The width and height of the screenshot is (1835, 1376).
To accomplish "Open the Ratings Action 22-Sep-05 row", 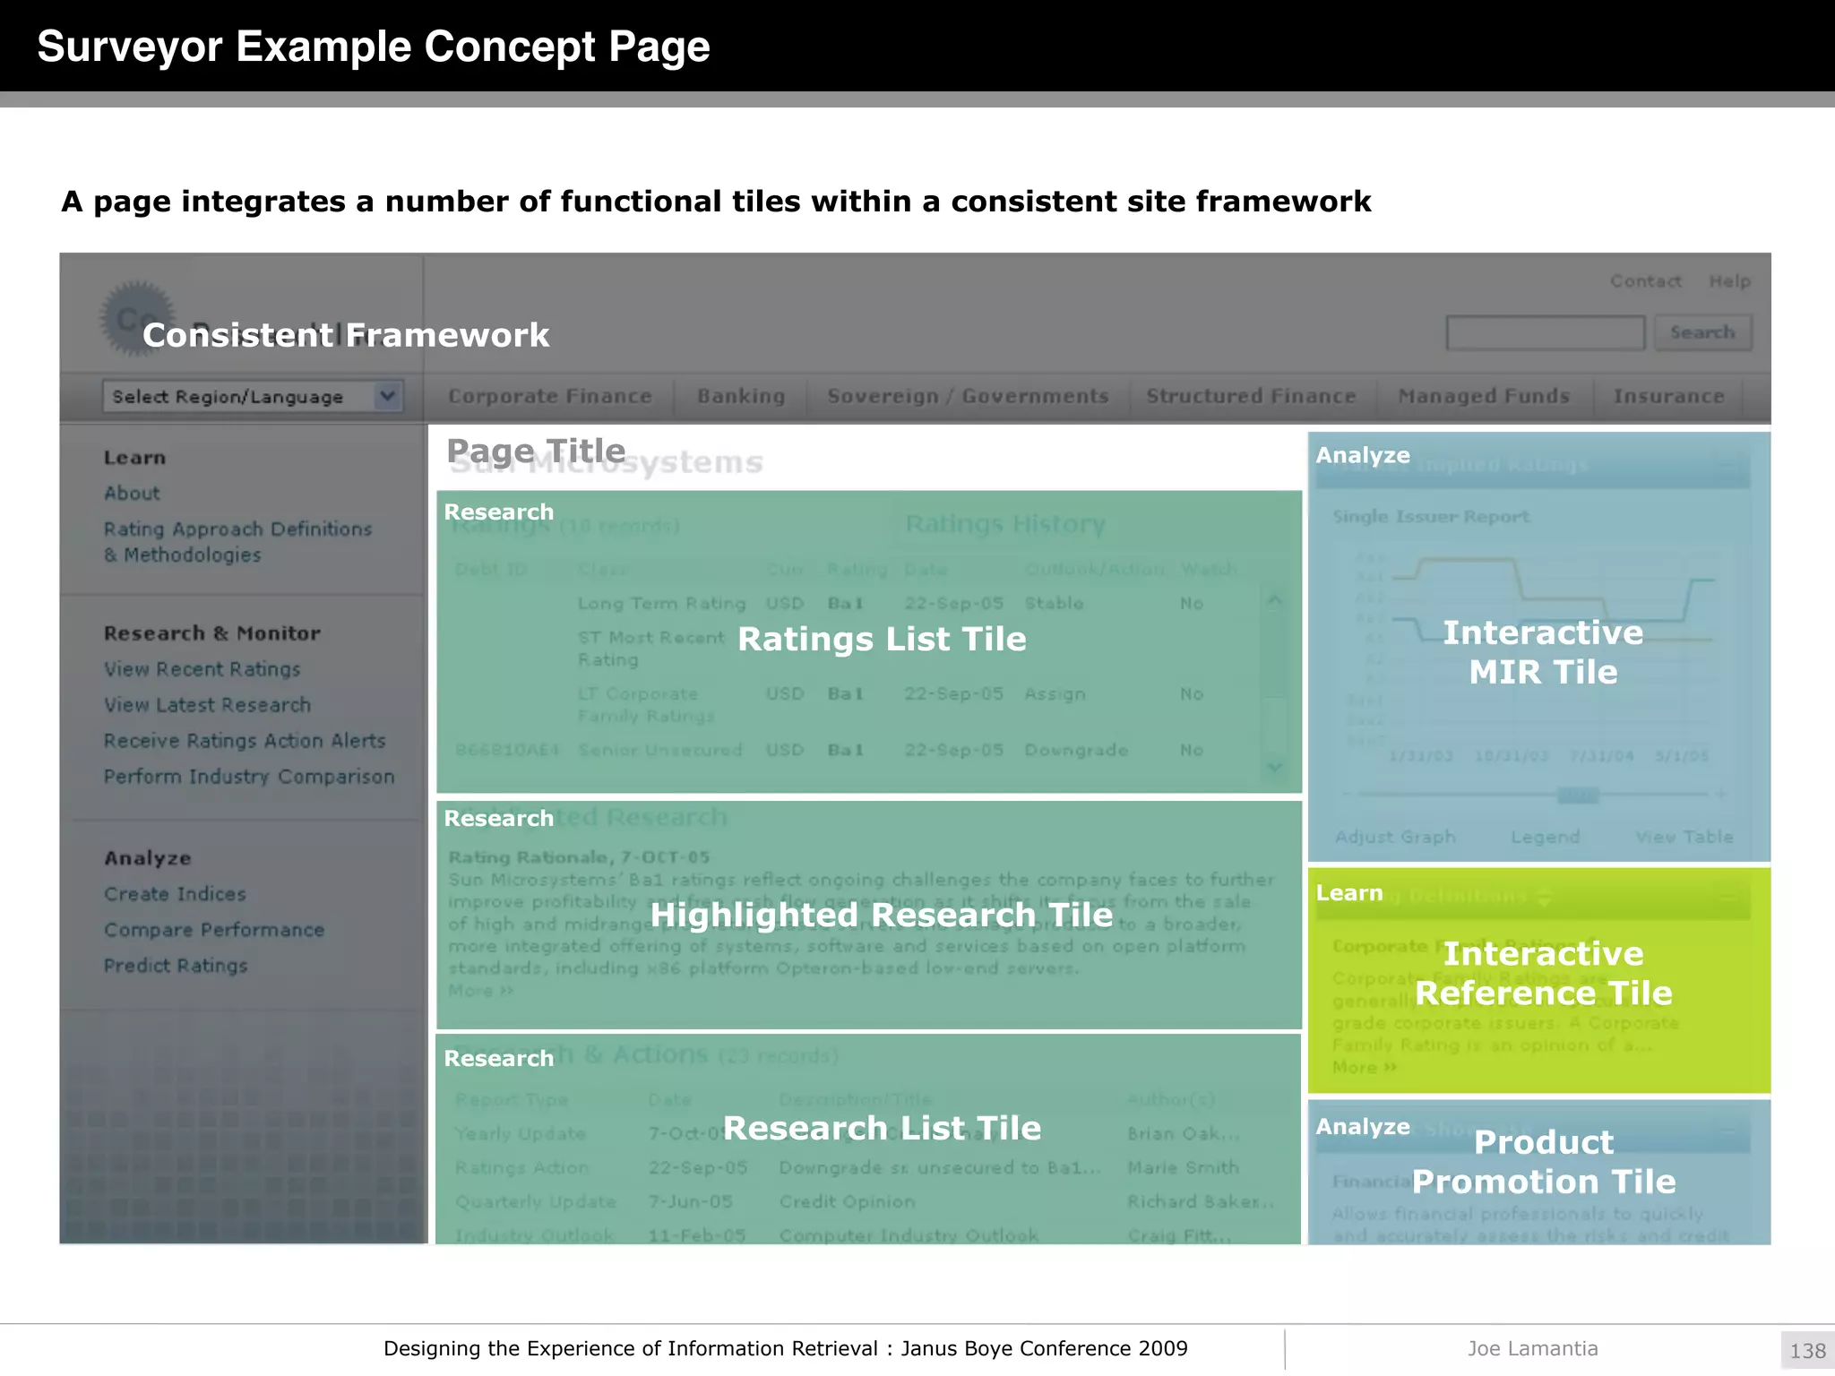I will pos(865,1167).
